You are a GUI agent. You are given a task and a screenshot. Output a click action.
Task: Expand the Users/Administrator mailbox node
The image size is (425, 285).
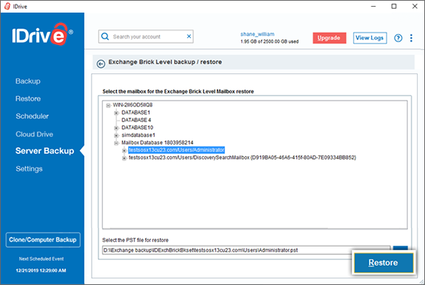[124, 150]
